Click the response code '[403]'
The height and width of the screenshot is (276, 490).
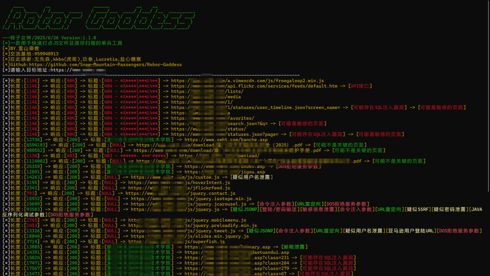72,156
